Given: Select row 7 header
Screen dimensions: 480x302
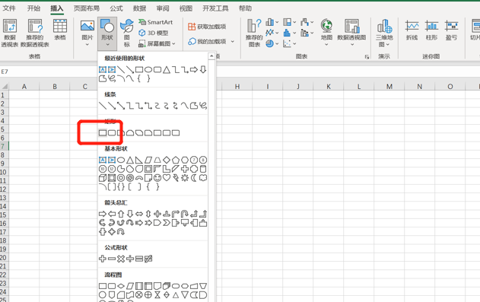Looking at the screenshot, I should pos(4,146).
